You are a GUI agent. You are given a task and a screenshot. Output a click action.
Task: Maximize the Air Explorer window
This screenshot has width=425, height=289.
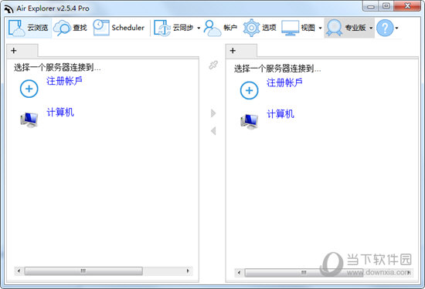(386, 6)
